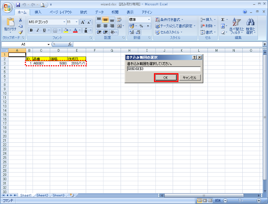Viewport: 268px width, 204px height.
Task: Click the Sort & Filter (並べ替えとフィルタ) icon
Action: [x=236, y=26]
